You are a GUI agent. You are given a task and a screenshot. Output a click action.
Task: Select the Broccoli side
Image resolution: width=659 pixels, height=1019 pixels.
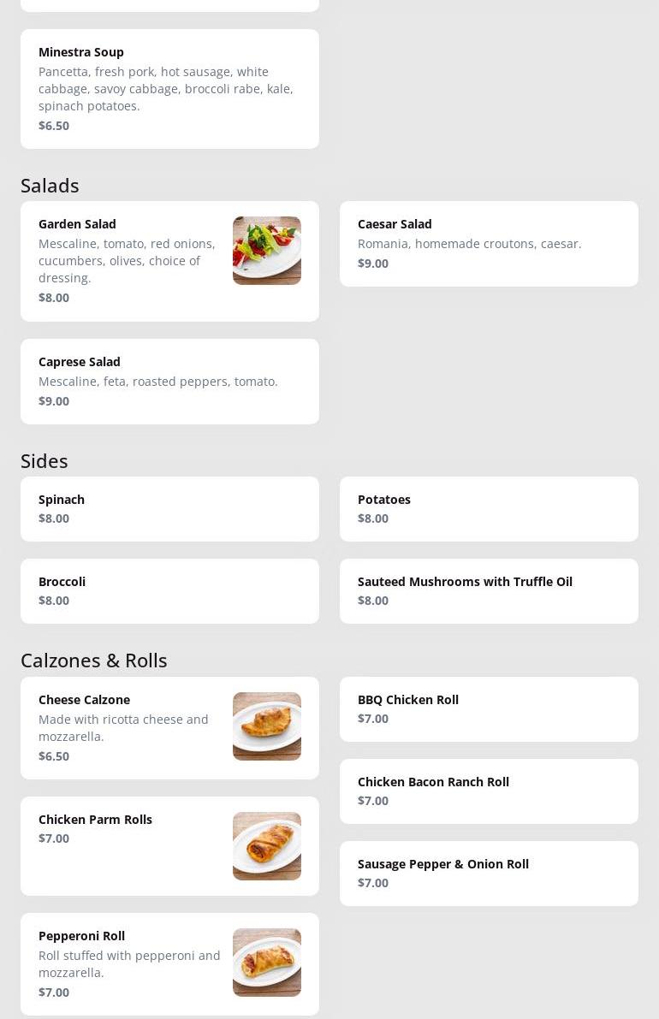tap(169, 591)
